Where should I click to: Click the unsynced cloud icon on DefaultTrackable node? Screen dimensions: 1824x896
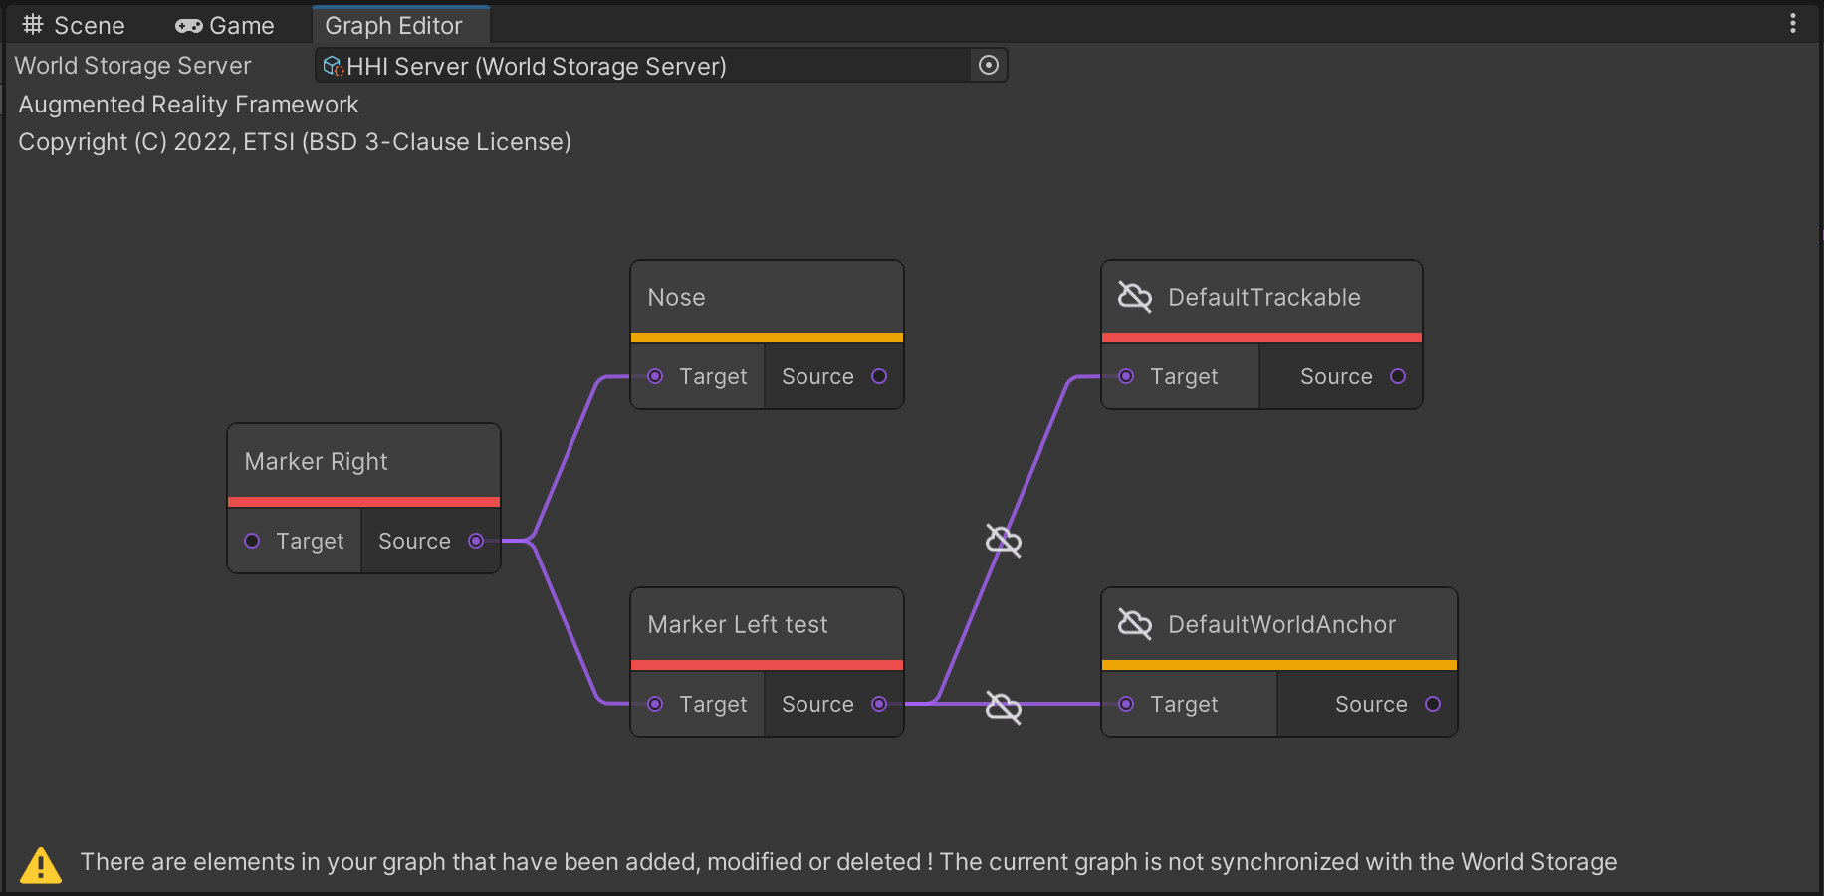pos(1134,297)
